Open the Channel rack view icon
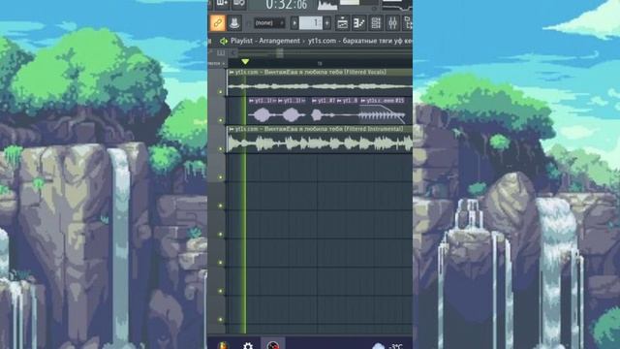 376,23
